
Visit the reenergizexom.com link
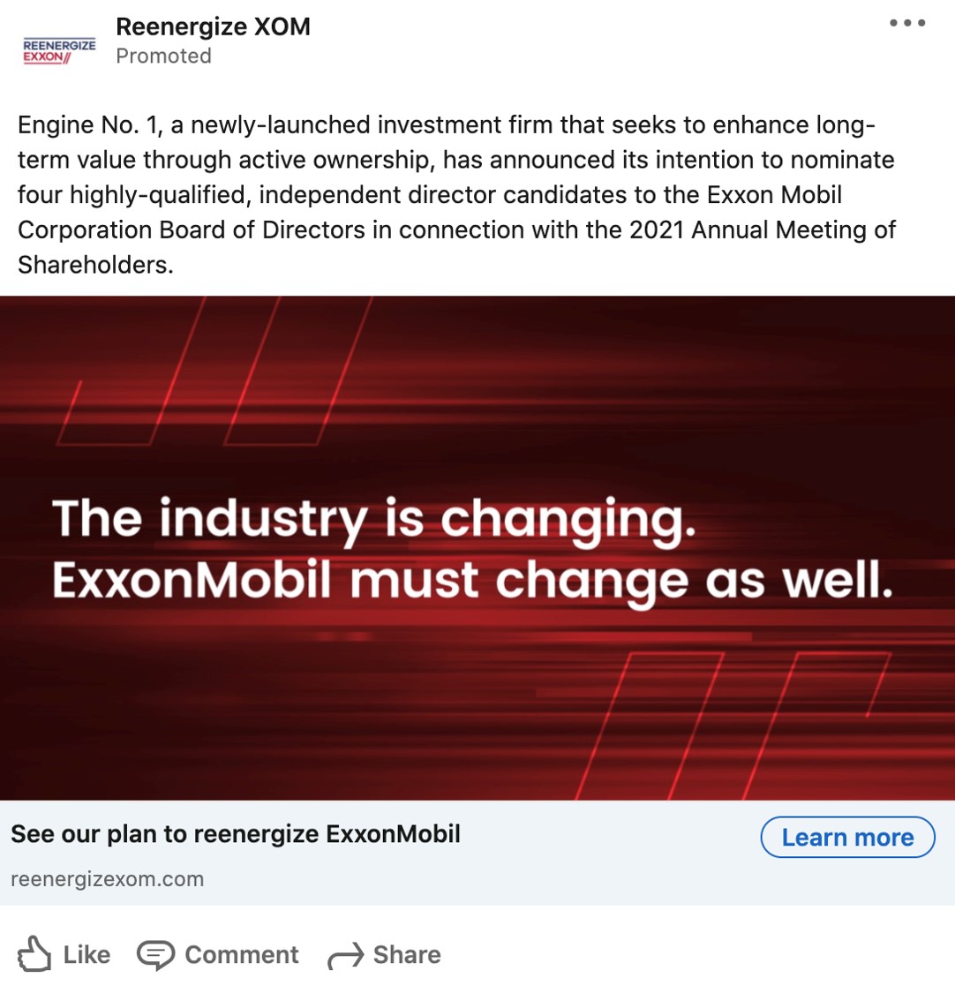click(x=107, y=879)
